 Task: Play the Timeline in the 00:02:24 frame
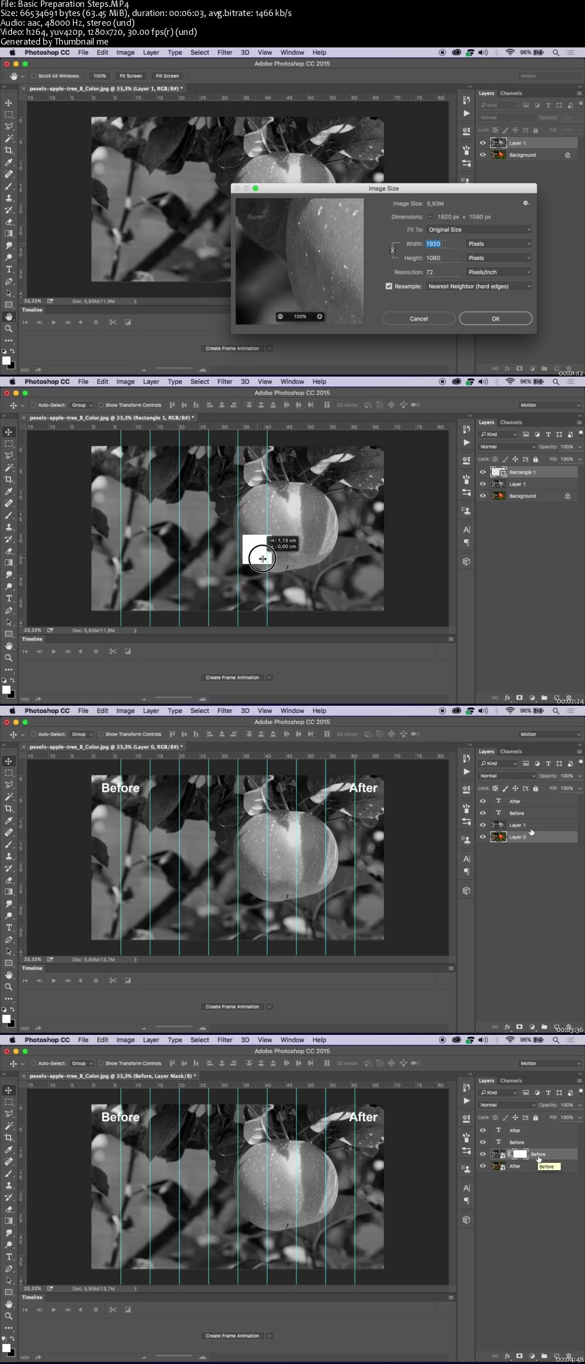point(54,651)
